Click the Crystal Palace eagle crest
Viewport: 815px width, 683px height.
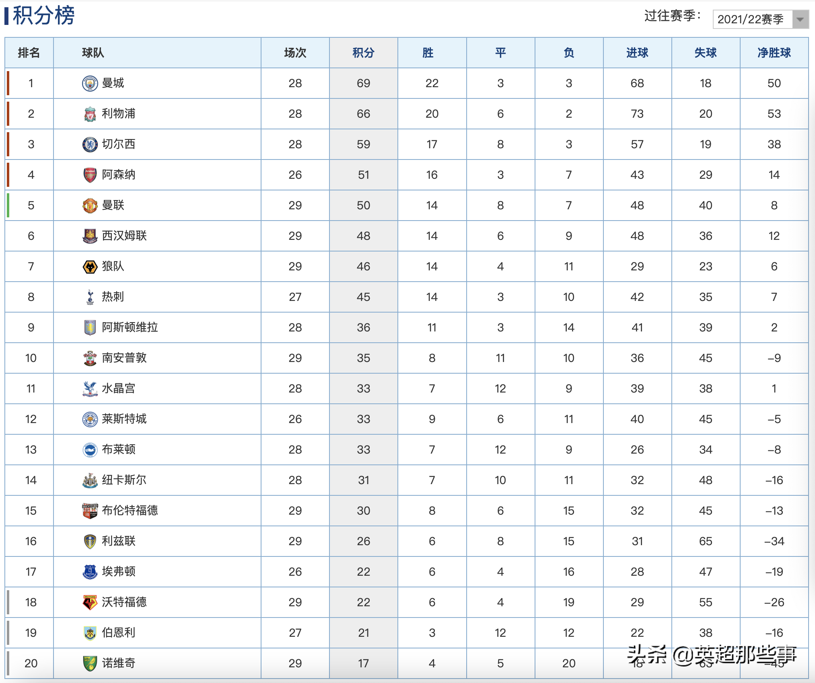tap(90, 389)
